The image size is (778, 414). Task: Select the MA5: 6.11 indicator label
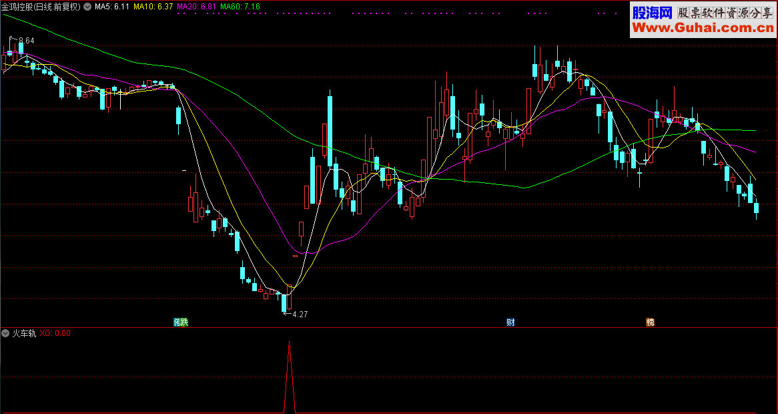coord(112,7)
